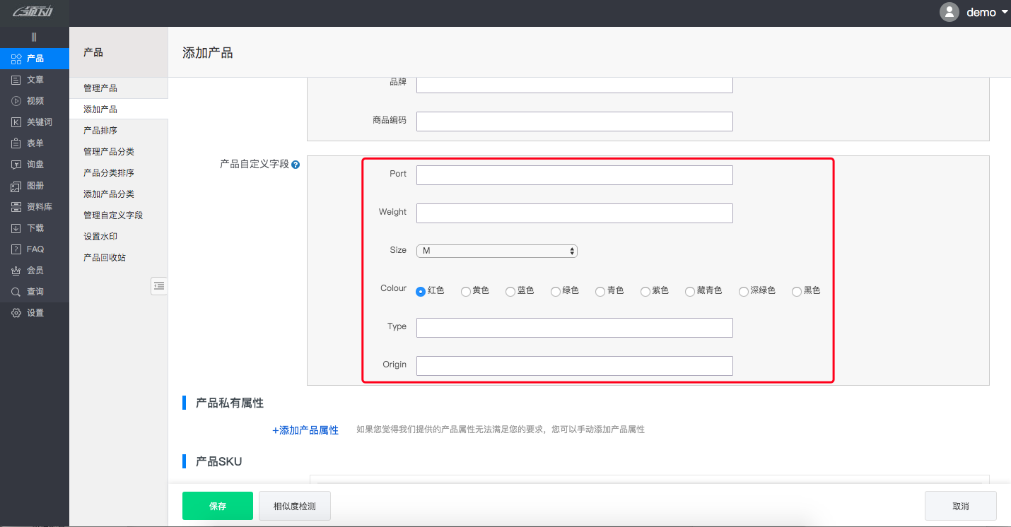Collapse the submenu using the collapse toggle
This screenshot has width=1011, height=527.
[x=159, y=286]
